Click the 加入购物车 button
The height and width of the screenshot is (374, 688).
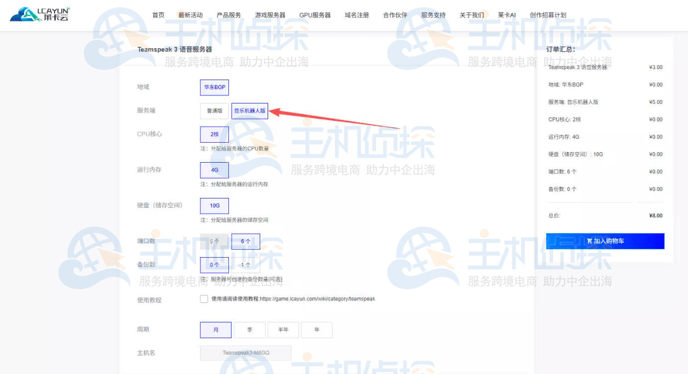(605, 241)
